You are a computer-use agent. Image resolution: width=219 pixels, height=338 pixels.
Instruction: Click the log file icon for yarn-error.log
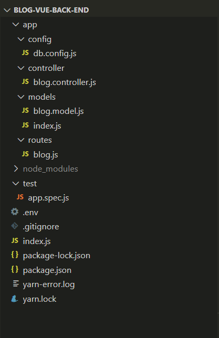pyautogui.click(x=16, y=283)
